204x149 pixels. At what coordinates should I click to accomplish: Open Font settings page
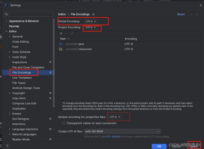pos(15,47)
